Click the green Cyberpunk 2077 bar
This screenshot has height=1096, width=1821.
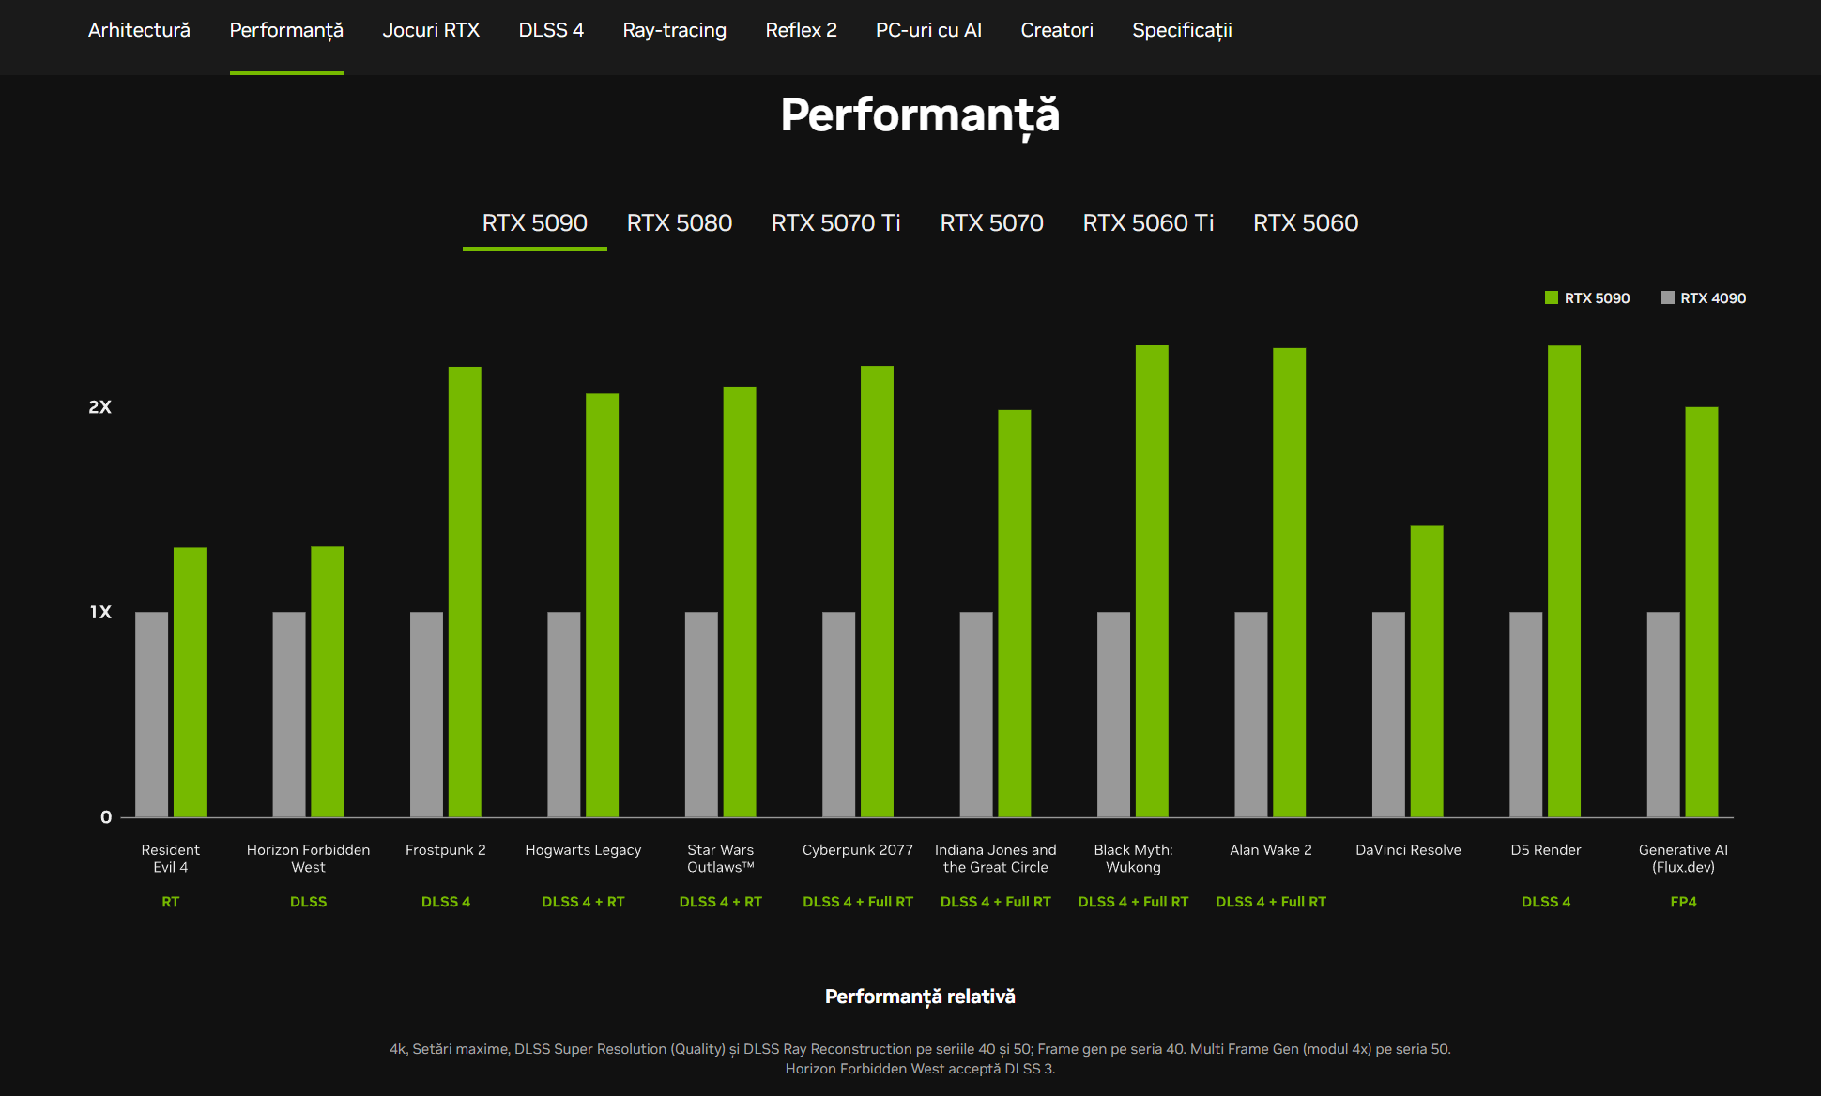click(x=877, y=591)
